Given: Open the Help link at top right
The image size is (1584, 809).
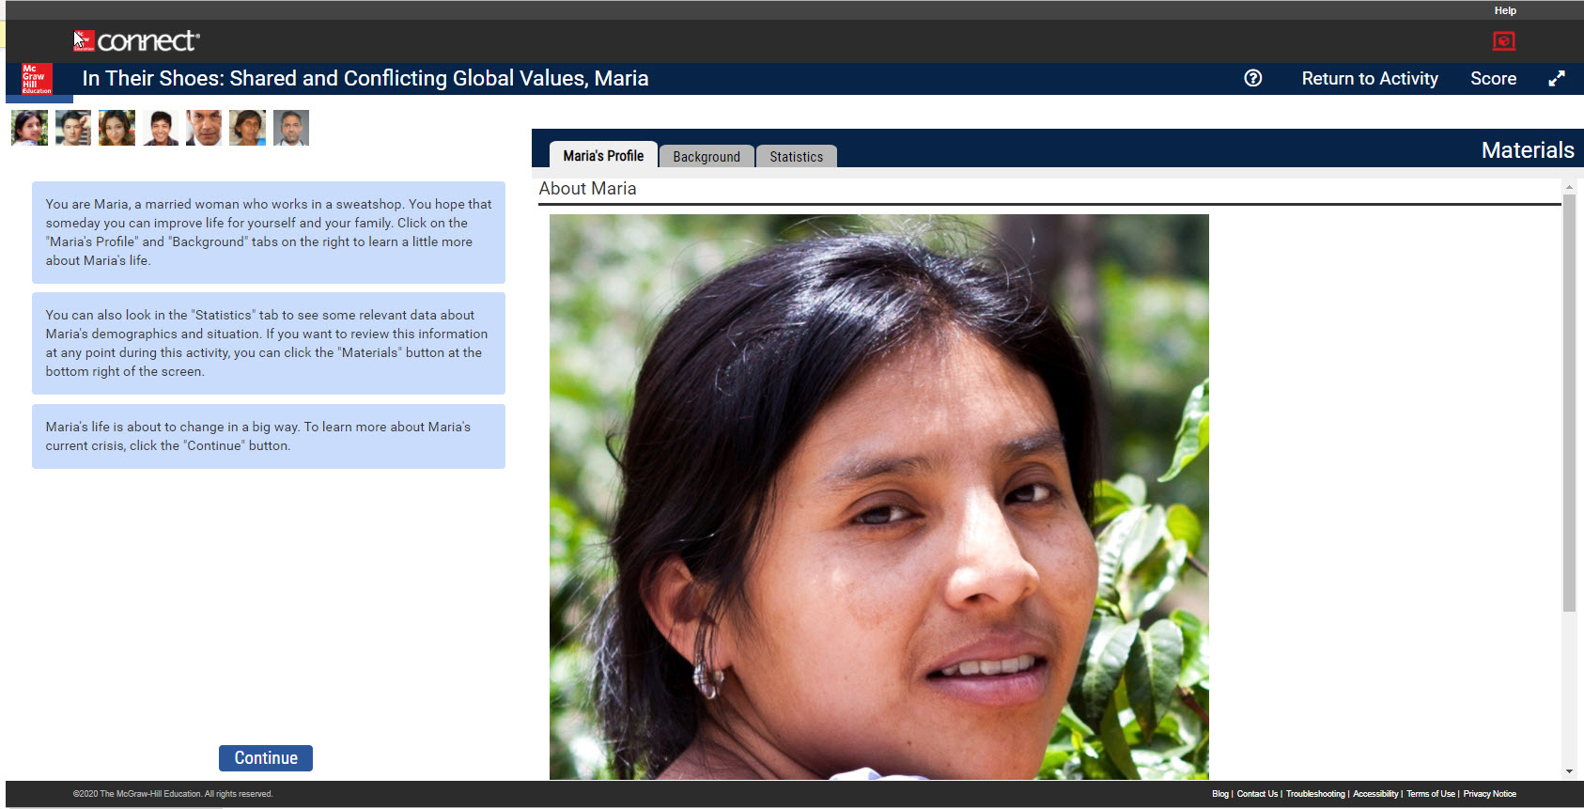Looking at the screenshot, I should 1505,10.
